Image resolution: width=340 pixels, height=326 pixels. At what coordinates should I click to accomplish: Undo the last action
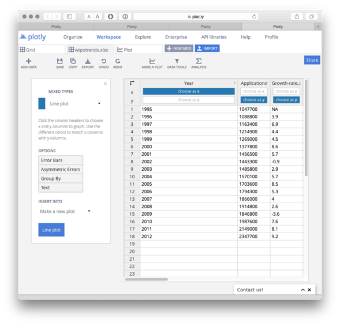click(x=104, y=61)
